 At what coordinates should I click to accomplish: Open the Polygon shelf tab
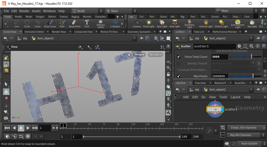[x=40, y=17]
